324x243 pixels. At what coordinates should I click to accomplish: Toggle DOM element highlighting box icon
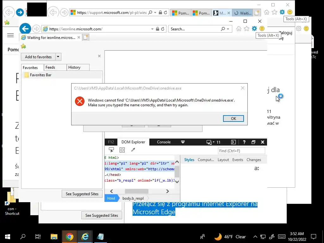tap(122, 150)
